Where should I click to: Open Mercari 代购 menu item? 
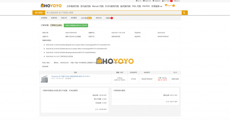coord(98,6)
